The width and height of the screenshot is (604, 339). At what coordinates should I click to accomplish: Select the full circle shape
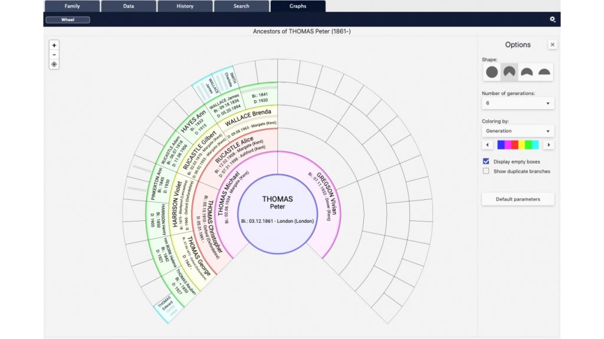tap(491, 72)
